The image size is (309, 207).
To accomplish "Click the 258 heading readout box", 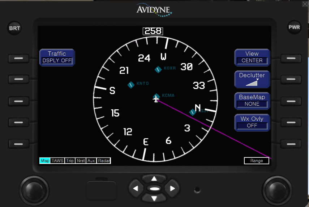I will click(x=153, y=31).
